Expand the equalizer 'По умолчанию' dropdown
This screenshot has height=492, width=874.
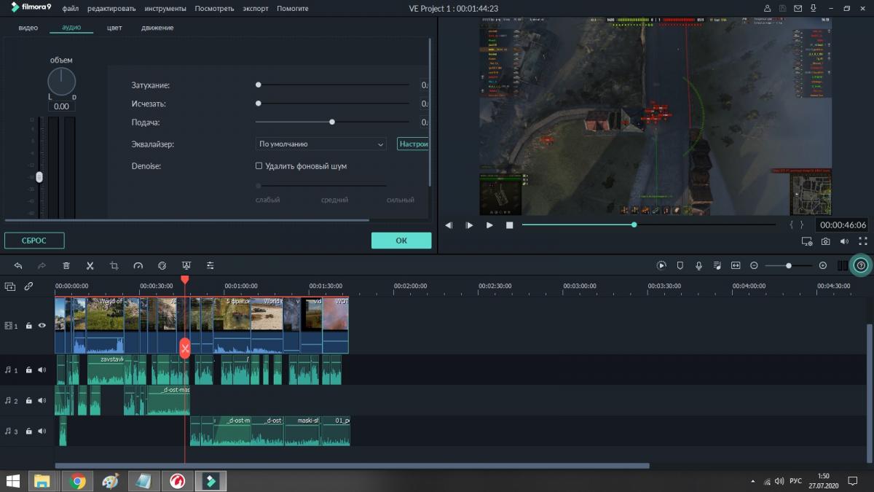320,144
